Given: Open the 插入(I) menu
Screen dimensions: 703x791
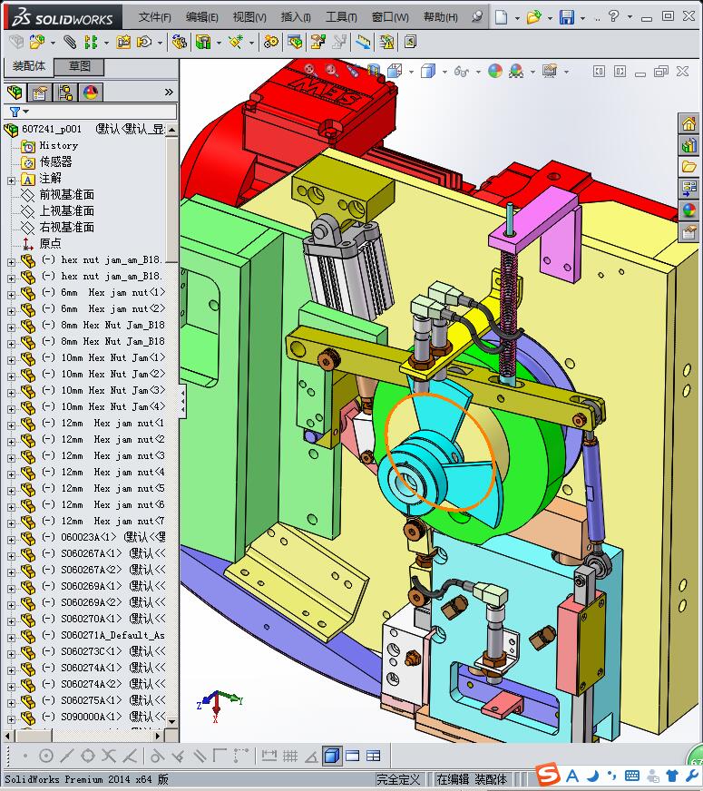Looking at the screenshot, I should click(x=295, y=17).
